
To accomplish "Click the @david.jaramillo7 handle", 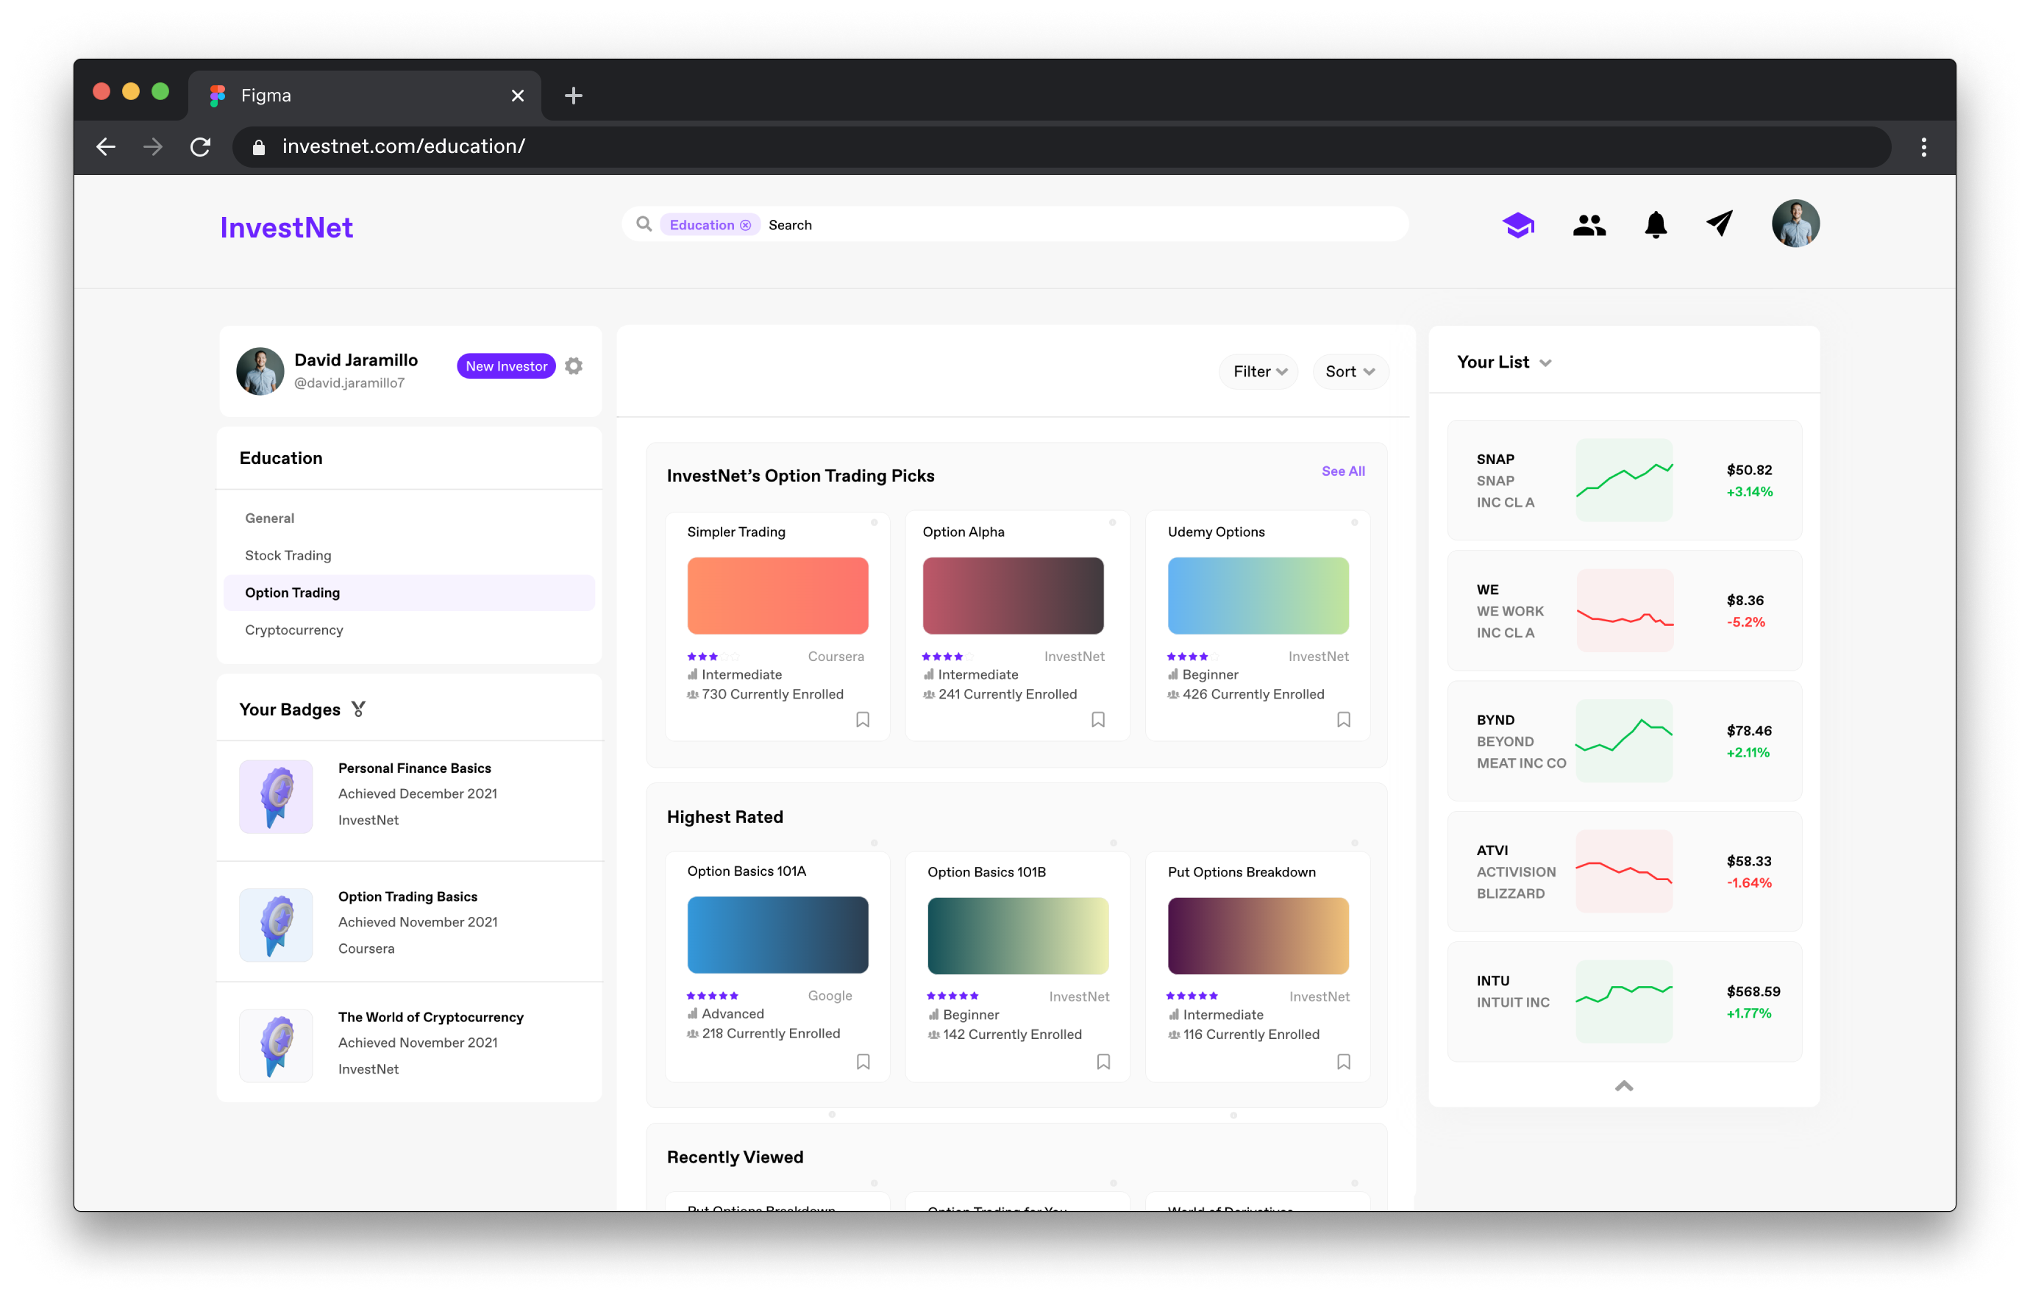I will 349,383.
